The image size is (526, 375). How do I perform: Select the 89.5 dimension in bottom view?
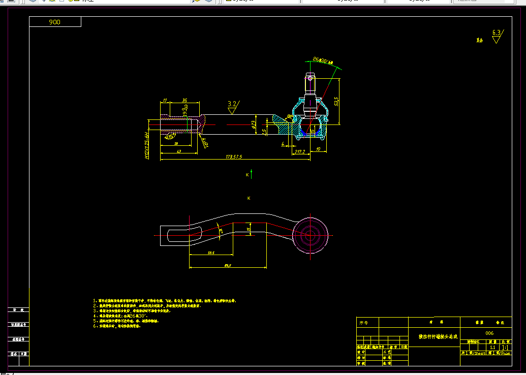pos(228,265)
